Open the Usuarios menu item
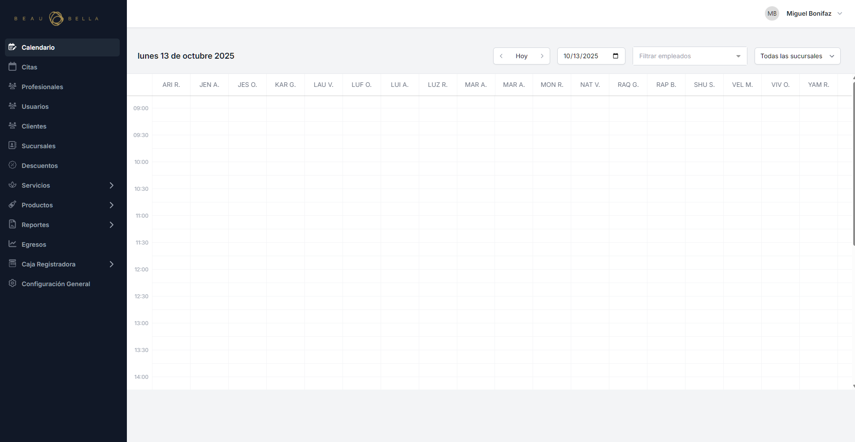 click(35, 107)
